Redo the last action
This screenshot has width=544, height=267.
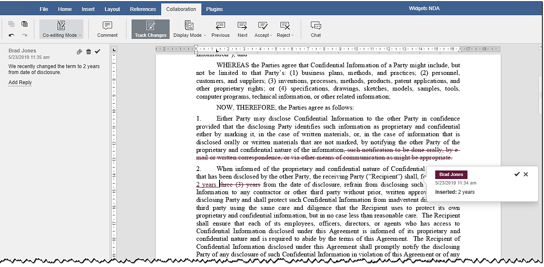(x=25, y=36)
